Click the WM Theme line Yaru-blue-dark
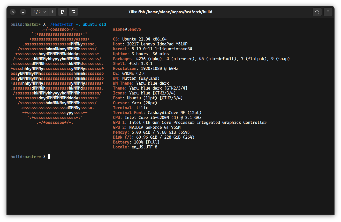Viewport: 341px width, 222px height. point(141,83)
